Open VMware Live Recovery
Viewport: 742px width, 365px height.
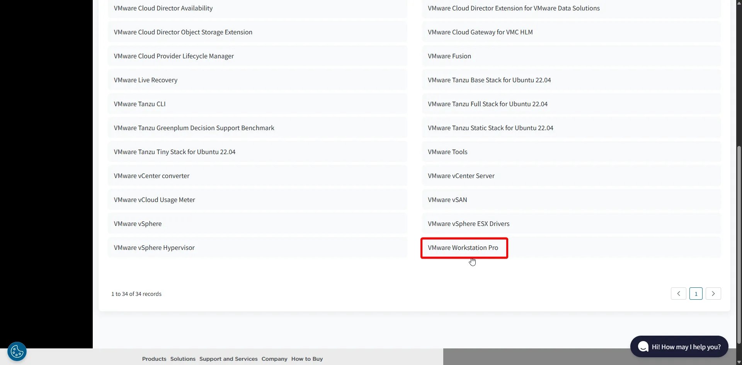pyautogui.click(x=257, y=80)
